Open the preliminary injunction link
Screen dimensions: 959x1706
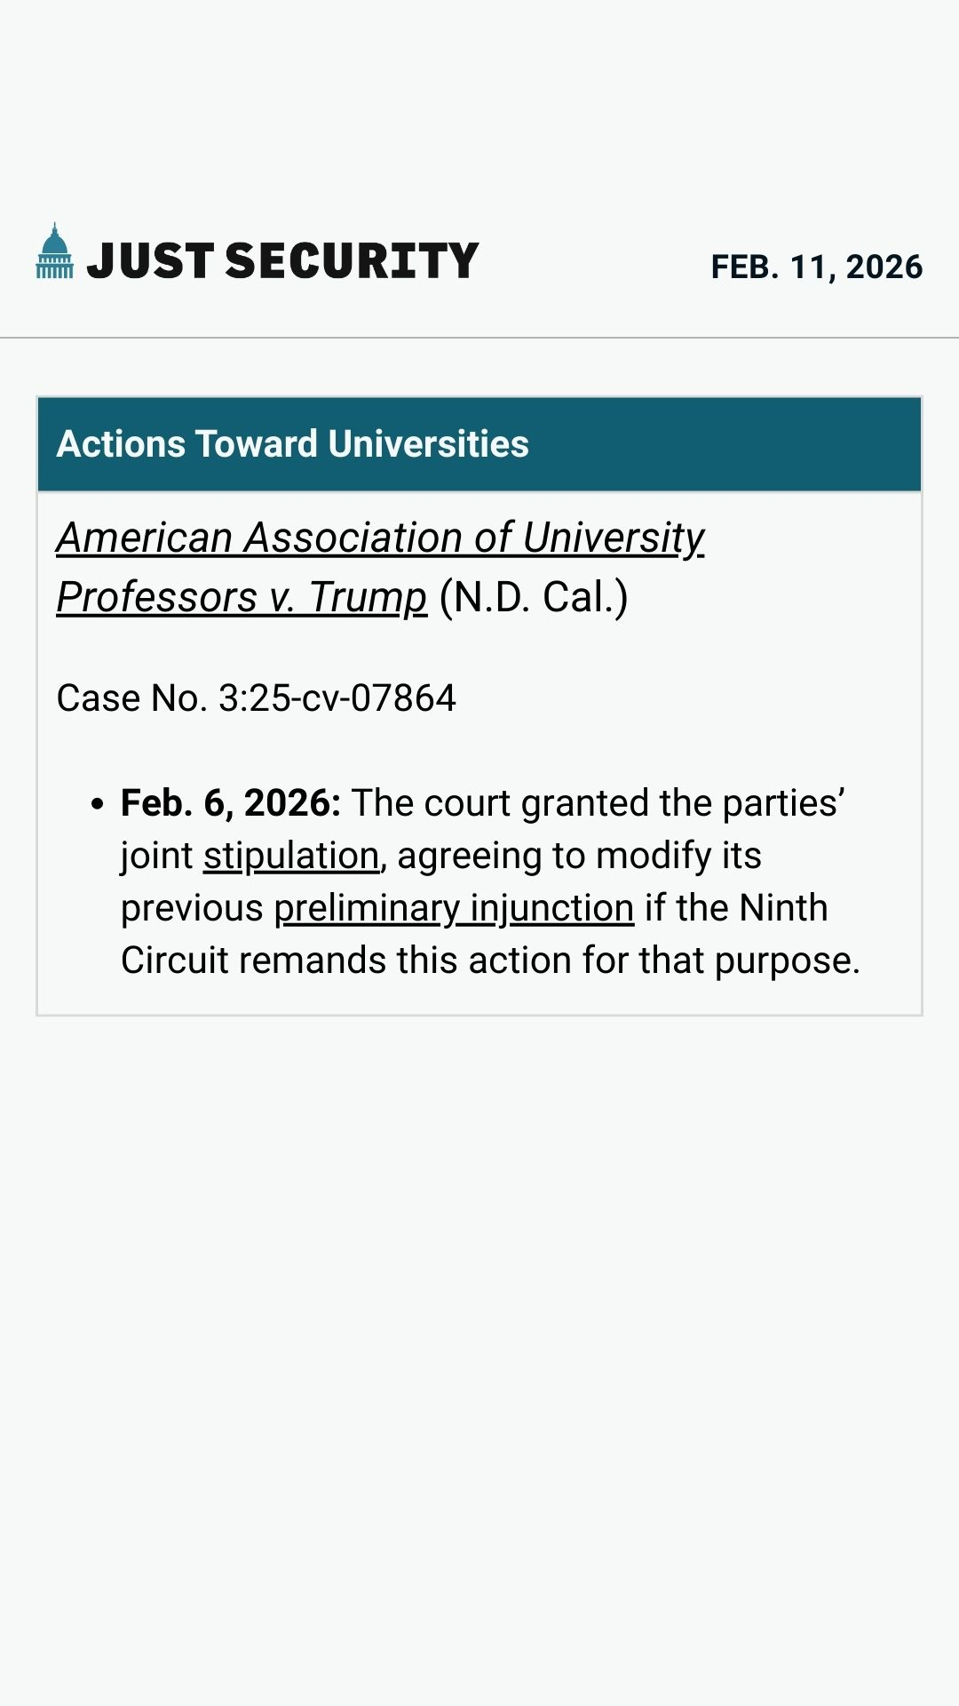click(x=454, y=908)
